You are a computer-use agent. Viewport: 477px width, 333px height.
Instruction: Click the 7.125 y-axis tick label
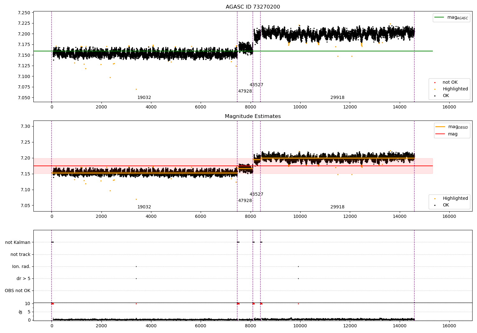click(x=24, y=66)
